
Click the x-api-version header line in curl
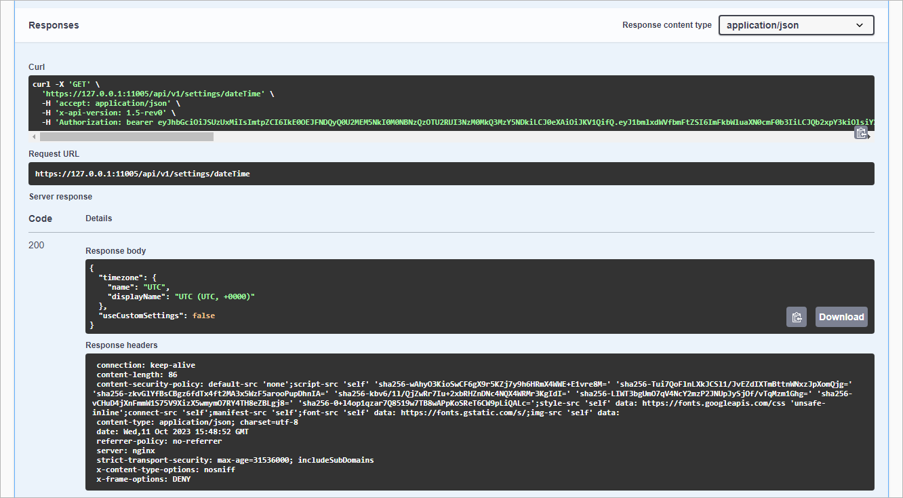pos(108,113)
